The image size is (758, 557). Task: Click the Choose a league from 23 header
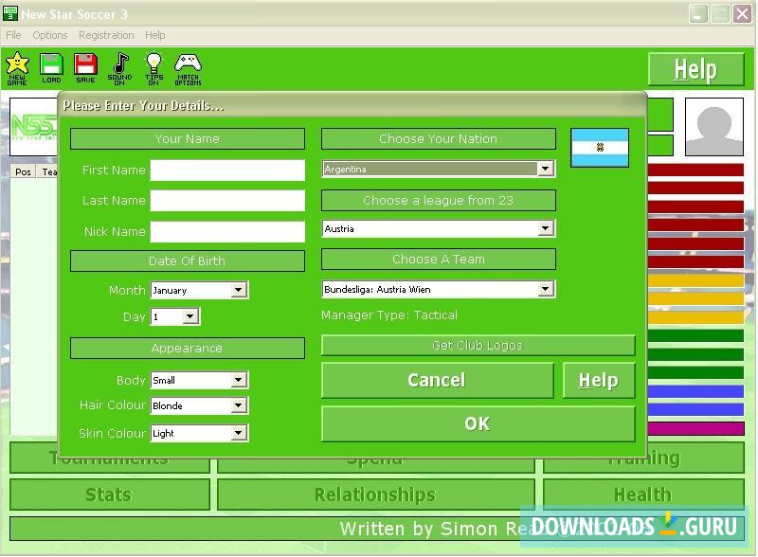(439, 200)
